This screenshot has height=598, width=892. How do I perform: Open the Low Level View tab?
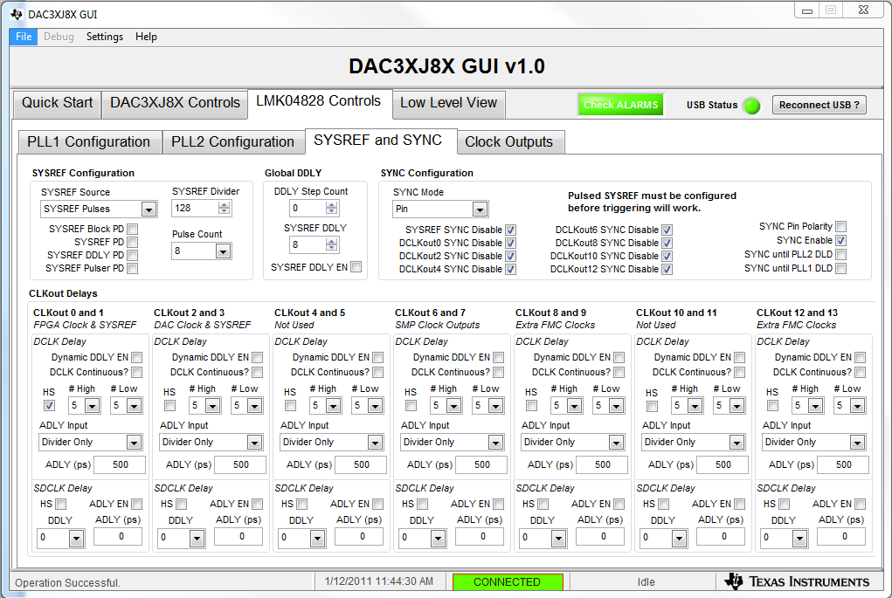click(448, 103)
